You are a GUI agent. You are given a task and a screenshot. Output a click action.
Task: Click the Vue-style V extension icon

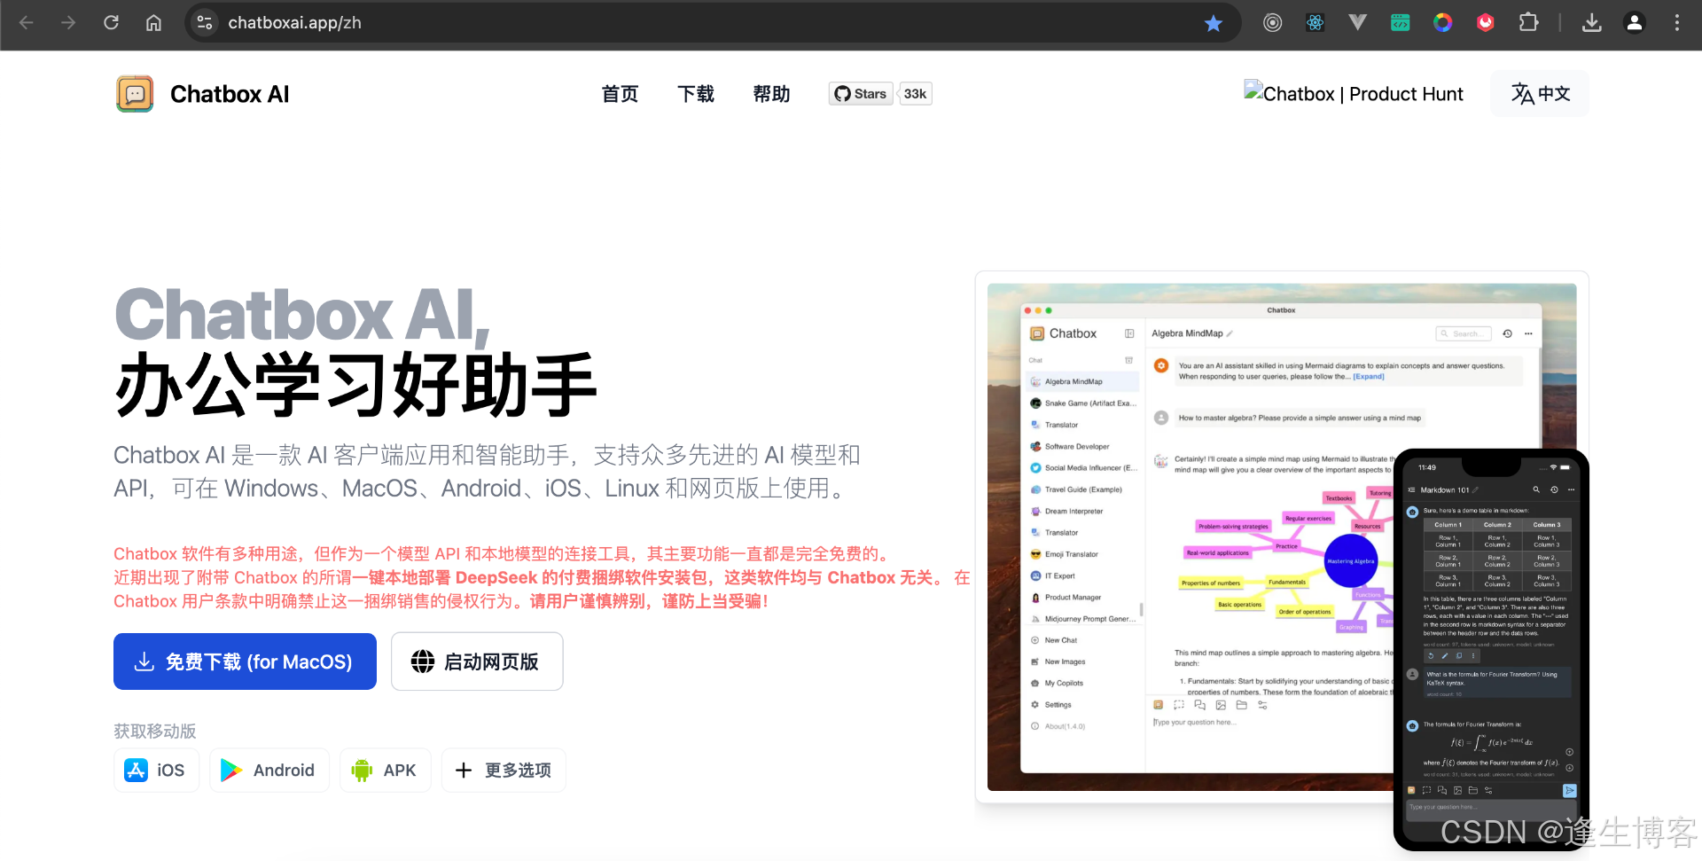point(1358,23)
